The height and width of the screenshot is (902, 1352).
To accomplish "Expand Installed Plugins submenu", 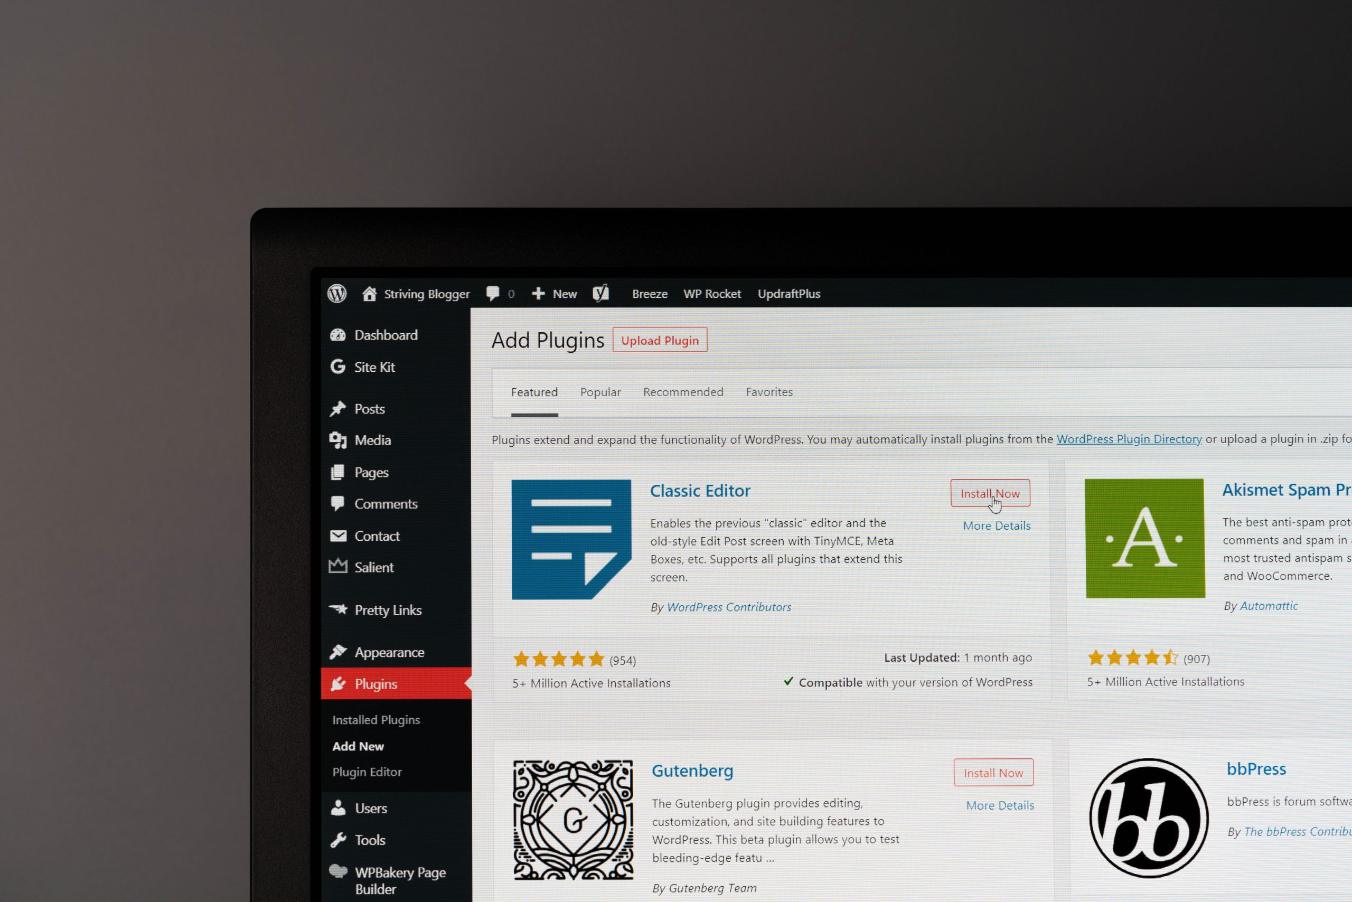I will tap(378, 719).
